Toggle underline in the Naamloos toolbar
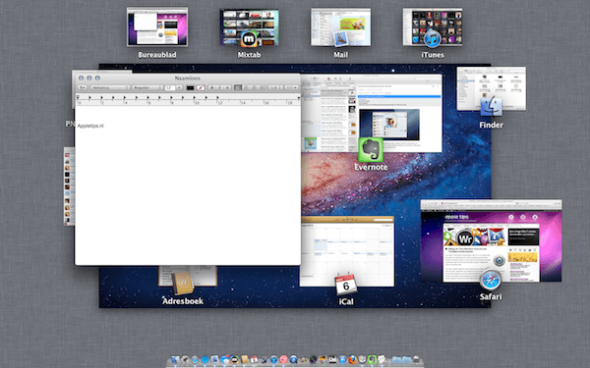 [x=227, y=87]
